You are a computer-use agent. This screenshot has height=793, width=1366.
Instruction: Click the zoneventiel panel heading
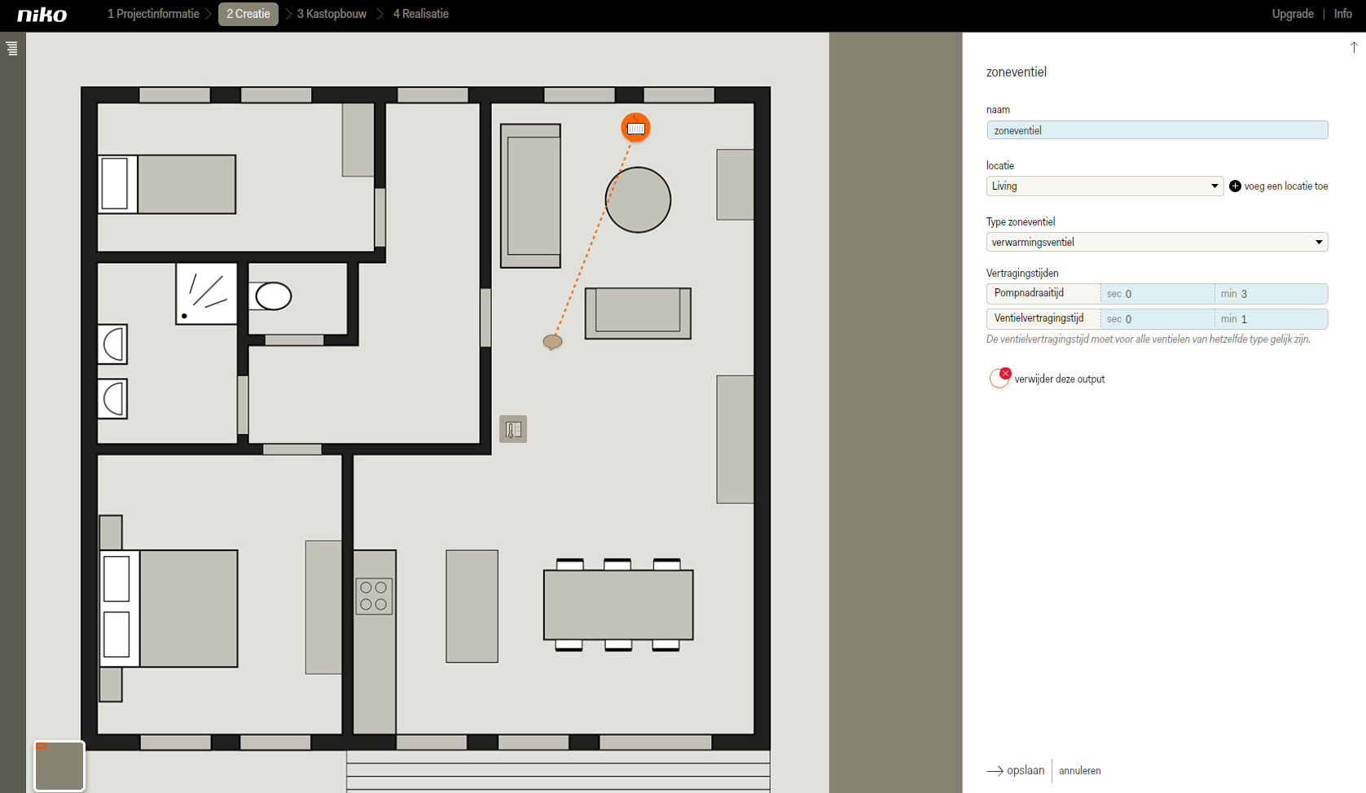pos(1016,72)
